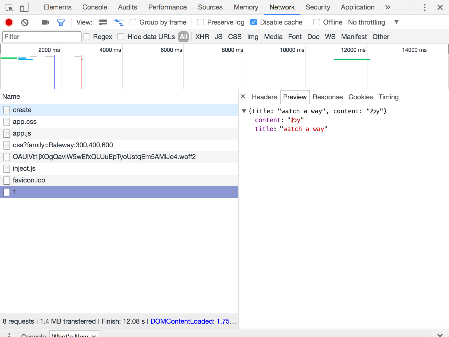Follow the DOMContentLoaded link
The image size is (449, 337).
(193, 321)
